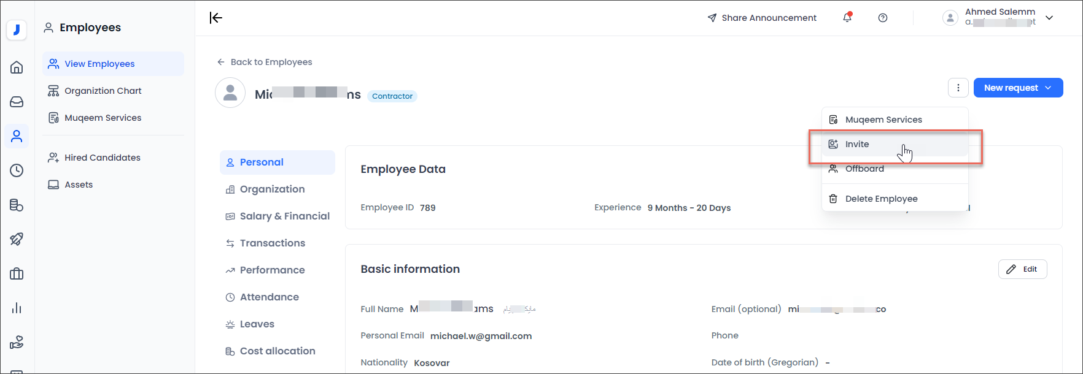Open the rocket icon in sidebar

[17, 239]
